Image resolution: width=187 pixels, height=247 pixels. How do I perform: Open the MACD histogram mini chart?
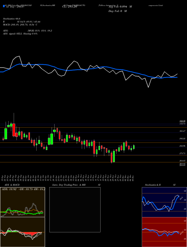tap(22, 232)
